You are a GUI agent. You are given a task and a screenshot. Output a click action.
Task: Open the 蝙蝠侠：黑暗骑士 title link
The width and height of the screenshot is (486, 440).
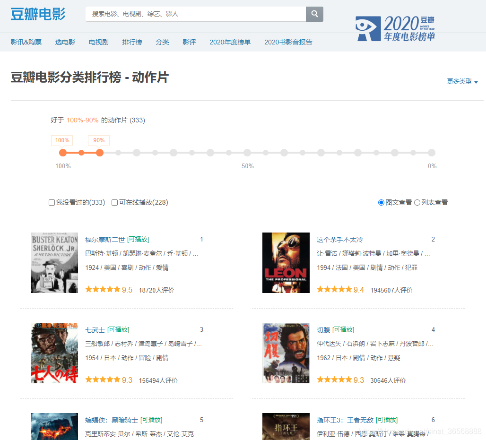pos(112,420)
